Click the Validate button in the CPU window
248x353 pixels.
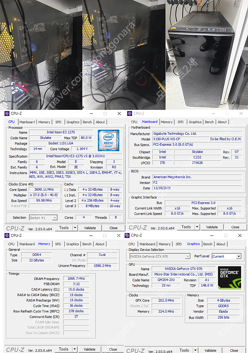click(90, 228)
